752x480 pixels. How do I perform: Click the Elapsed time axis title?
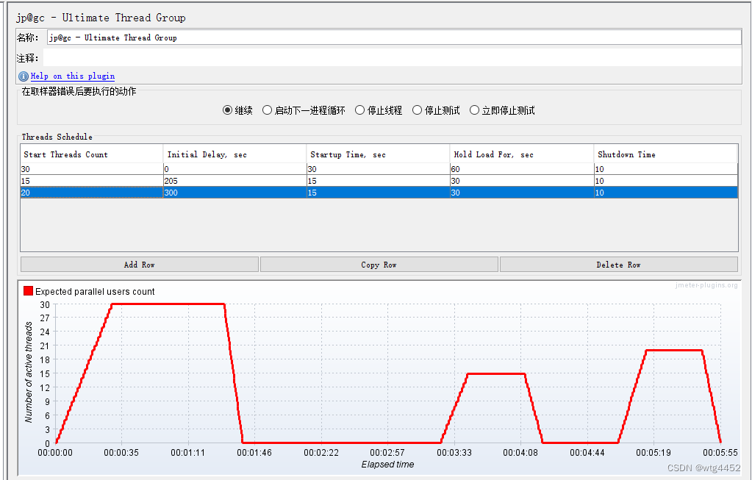pyautogui.click(x=387, y=464)
